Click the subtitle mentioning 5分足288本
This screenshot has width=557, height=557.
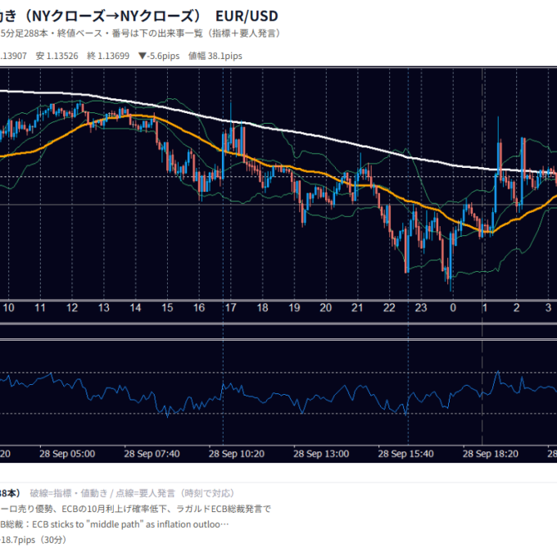141,34
